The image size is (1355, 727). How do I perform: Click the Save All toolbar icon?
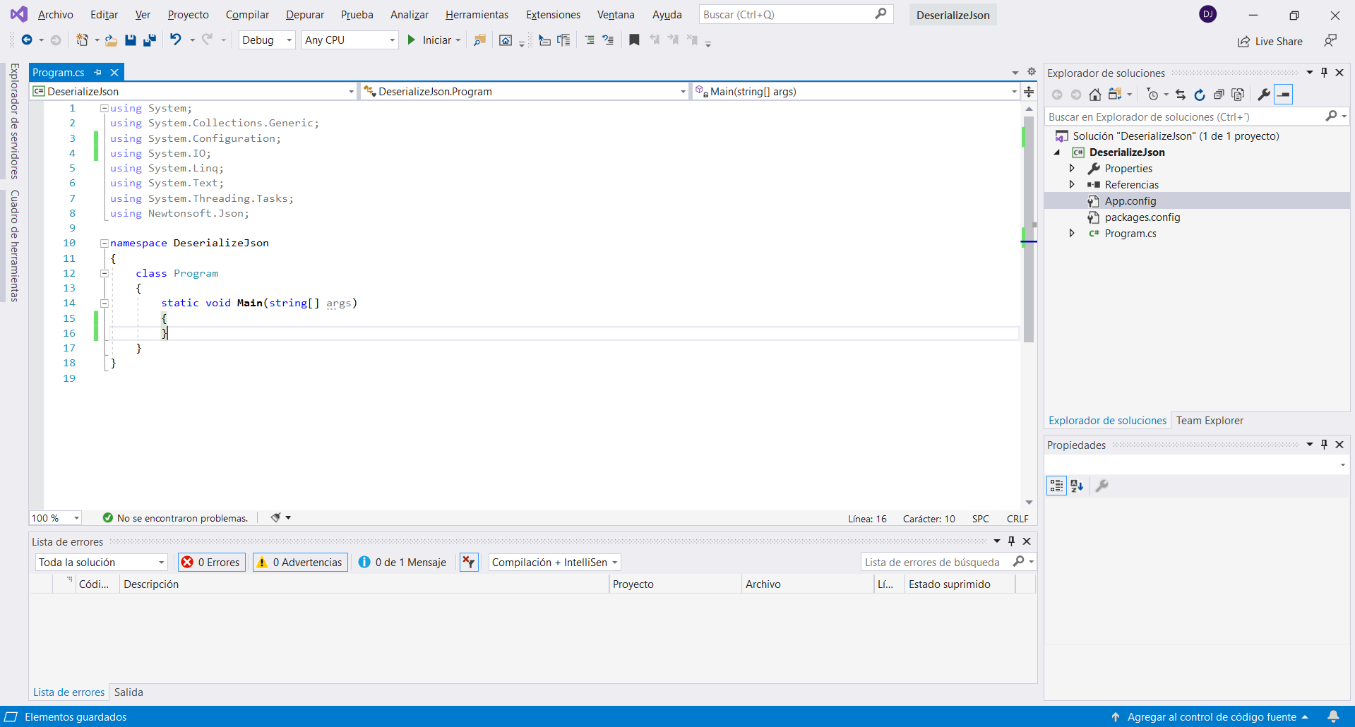click(149, 40)
